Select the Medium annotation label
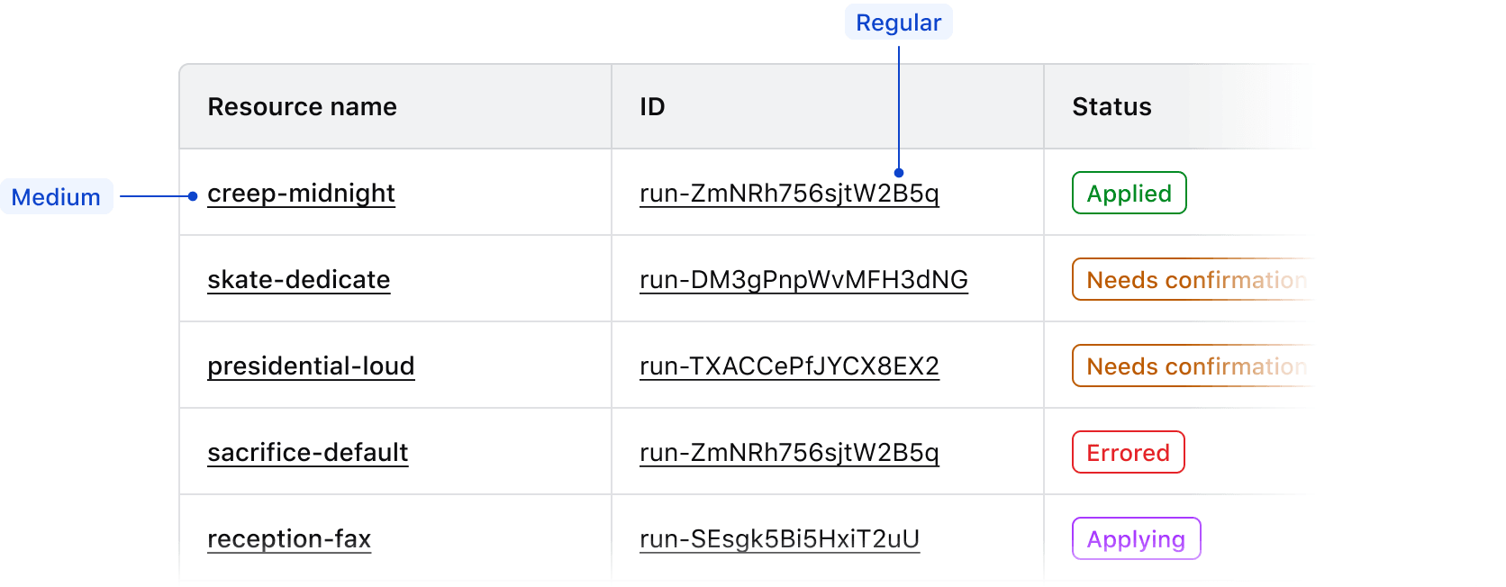Image resolution: width=1506 pixels, height=587 pixels. (56, 196)
